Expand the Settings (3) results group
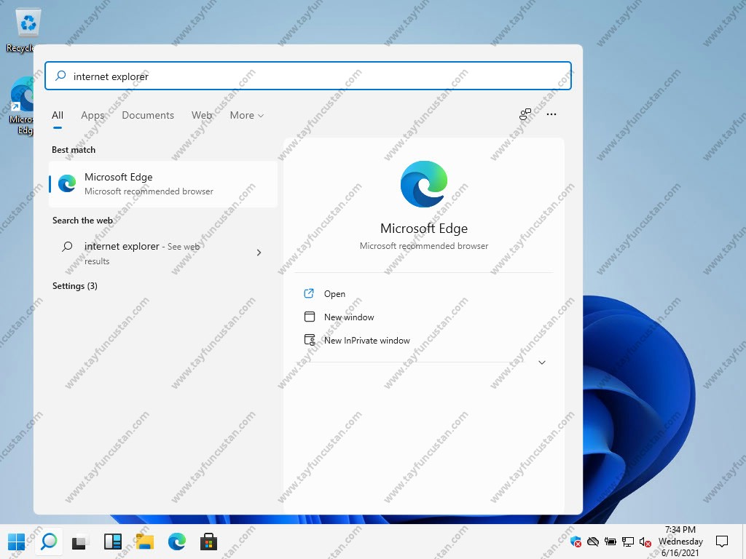 (x=75, y=285)
